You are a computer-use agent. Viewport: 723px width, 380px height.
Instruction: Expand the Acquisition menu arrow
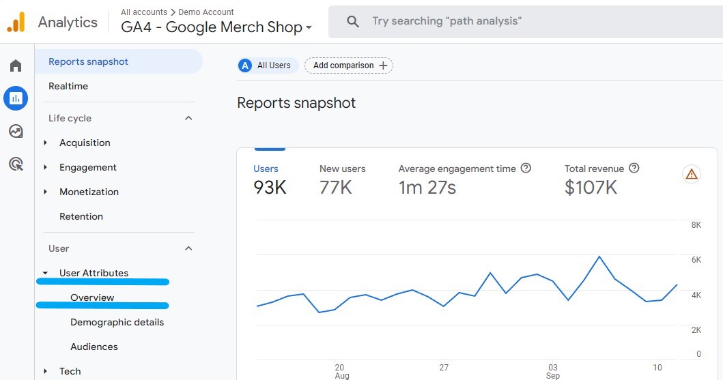point(45,143)
